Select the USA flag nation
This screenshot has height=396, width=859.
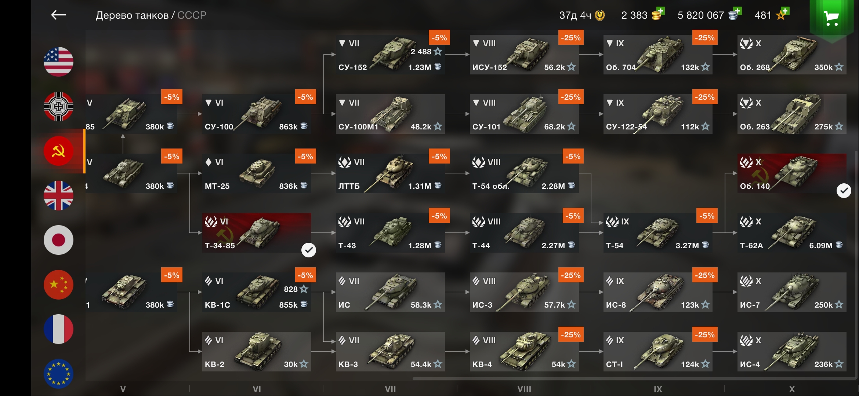point(58,62)
